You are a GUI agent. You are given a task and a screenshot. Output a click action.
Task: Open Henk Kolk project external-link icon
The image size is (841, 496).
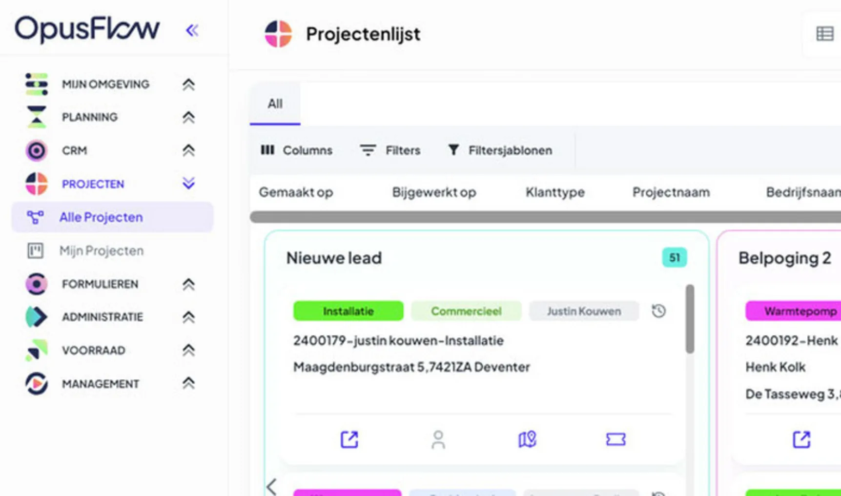(x=801, y=439)
